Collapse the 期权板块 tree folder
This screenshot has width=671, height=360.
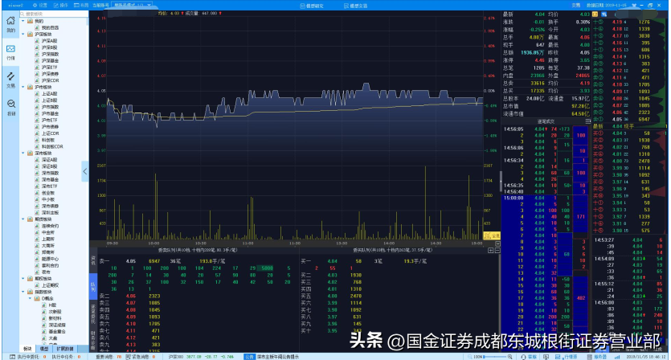23,279
